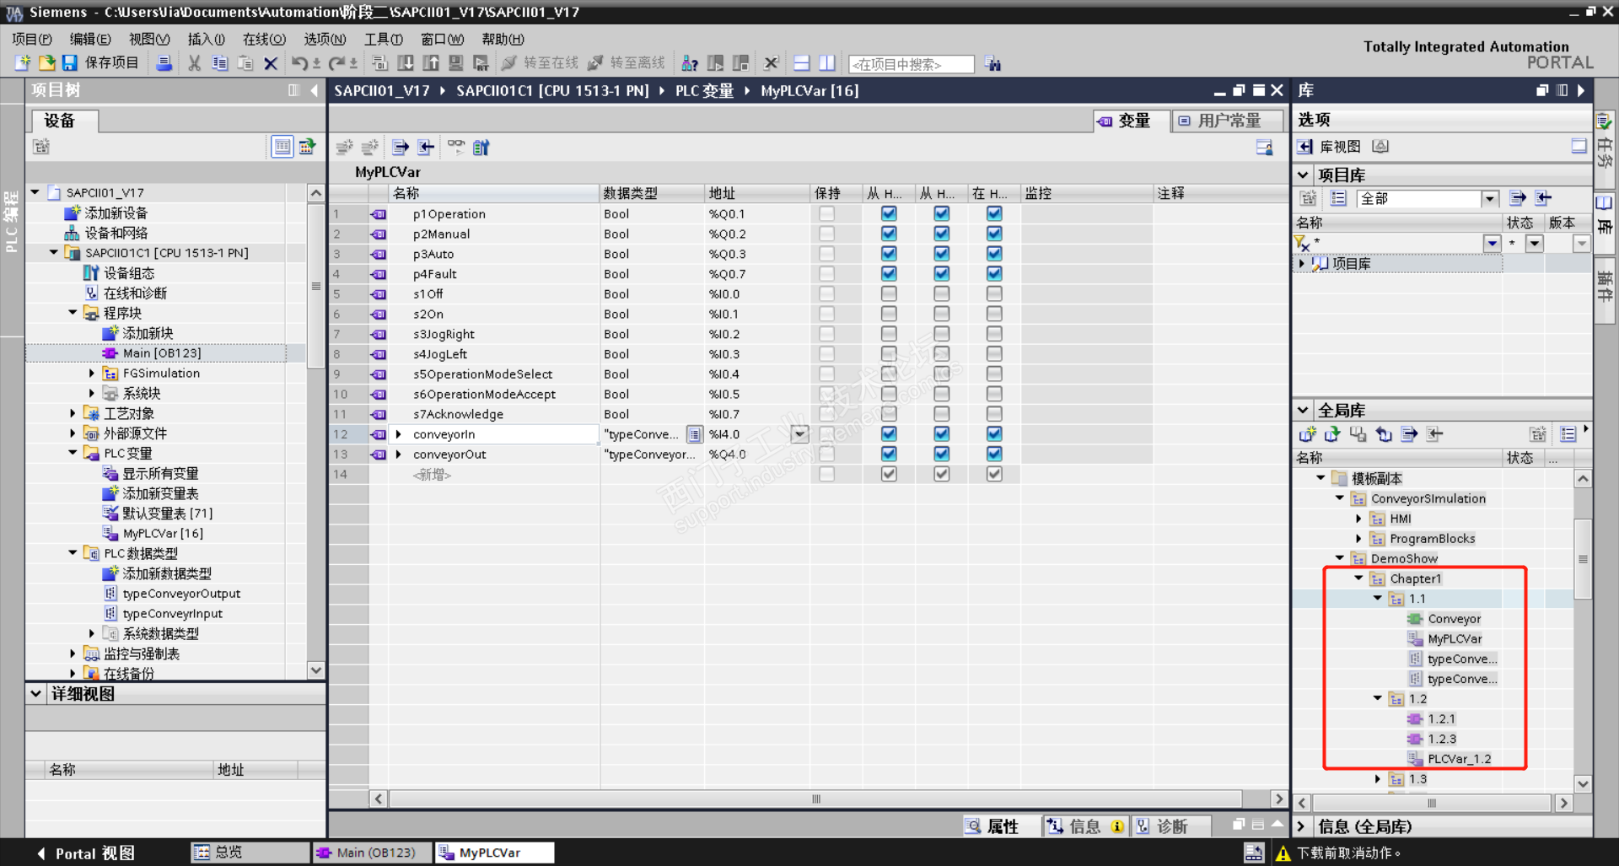Click the print icon in main toolbar
The width and height of the screenshot is (1619, 866).
164,63
